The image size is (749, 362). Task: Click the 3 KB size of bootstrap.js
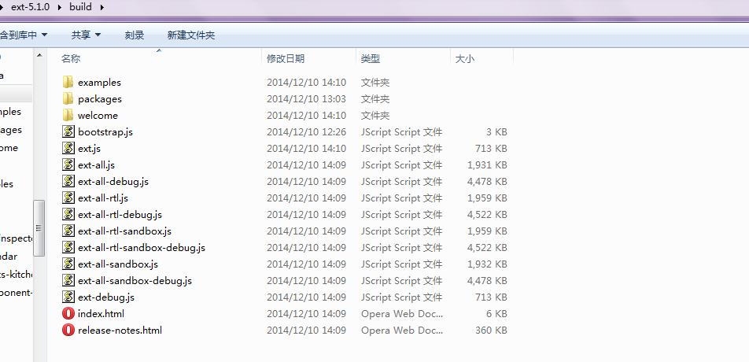coord(496,131)
